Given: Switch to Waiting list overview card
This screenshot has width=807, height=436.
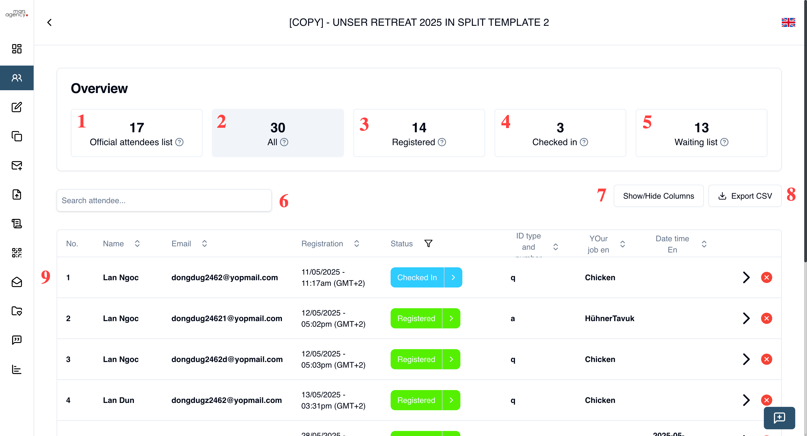Looking at the screenshot, I should coord(701,133).
